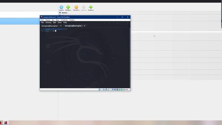Click the recording indicator icon in VM status bar
222x125 pixels.
[115, 90]
